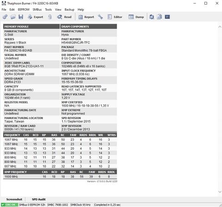
Task: Save the dump with the floppy disk icon
Action: (21, 17)
